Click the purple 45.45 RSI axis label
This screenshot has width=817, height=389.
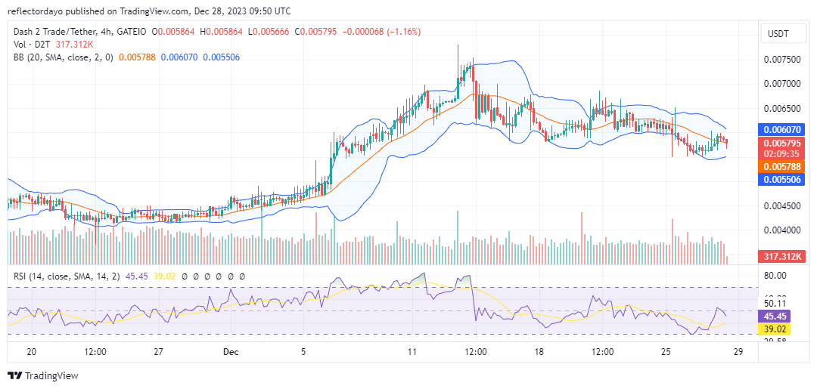[x=776, y=316]
